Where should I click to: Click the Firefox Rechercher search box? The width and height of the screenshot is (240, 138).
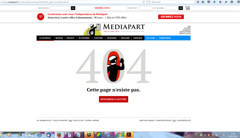click(171, 2)
